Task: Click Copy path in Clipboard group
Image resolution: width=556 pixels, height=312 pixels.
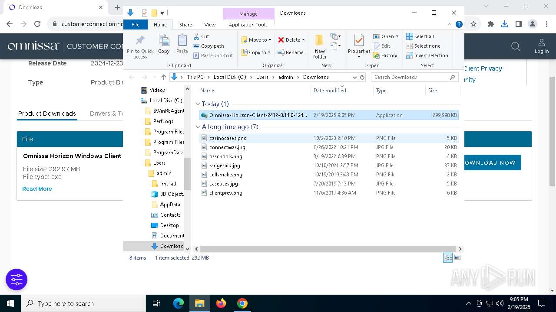Action: click(x=208, y=46)
